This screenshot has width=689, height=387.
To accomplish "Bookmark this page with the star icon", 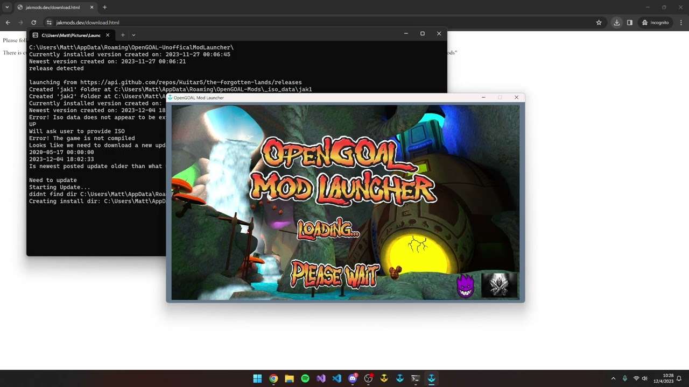I will click(x=599, y=23).
